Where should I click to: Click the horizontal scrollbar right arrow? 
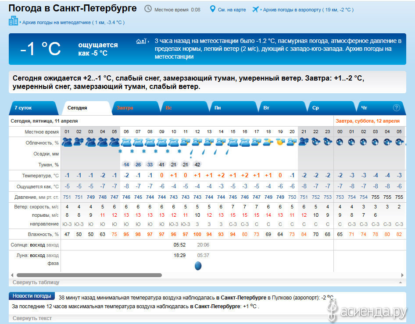(x=403, y=275)
